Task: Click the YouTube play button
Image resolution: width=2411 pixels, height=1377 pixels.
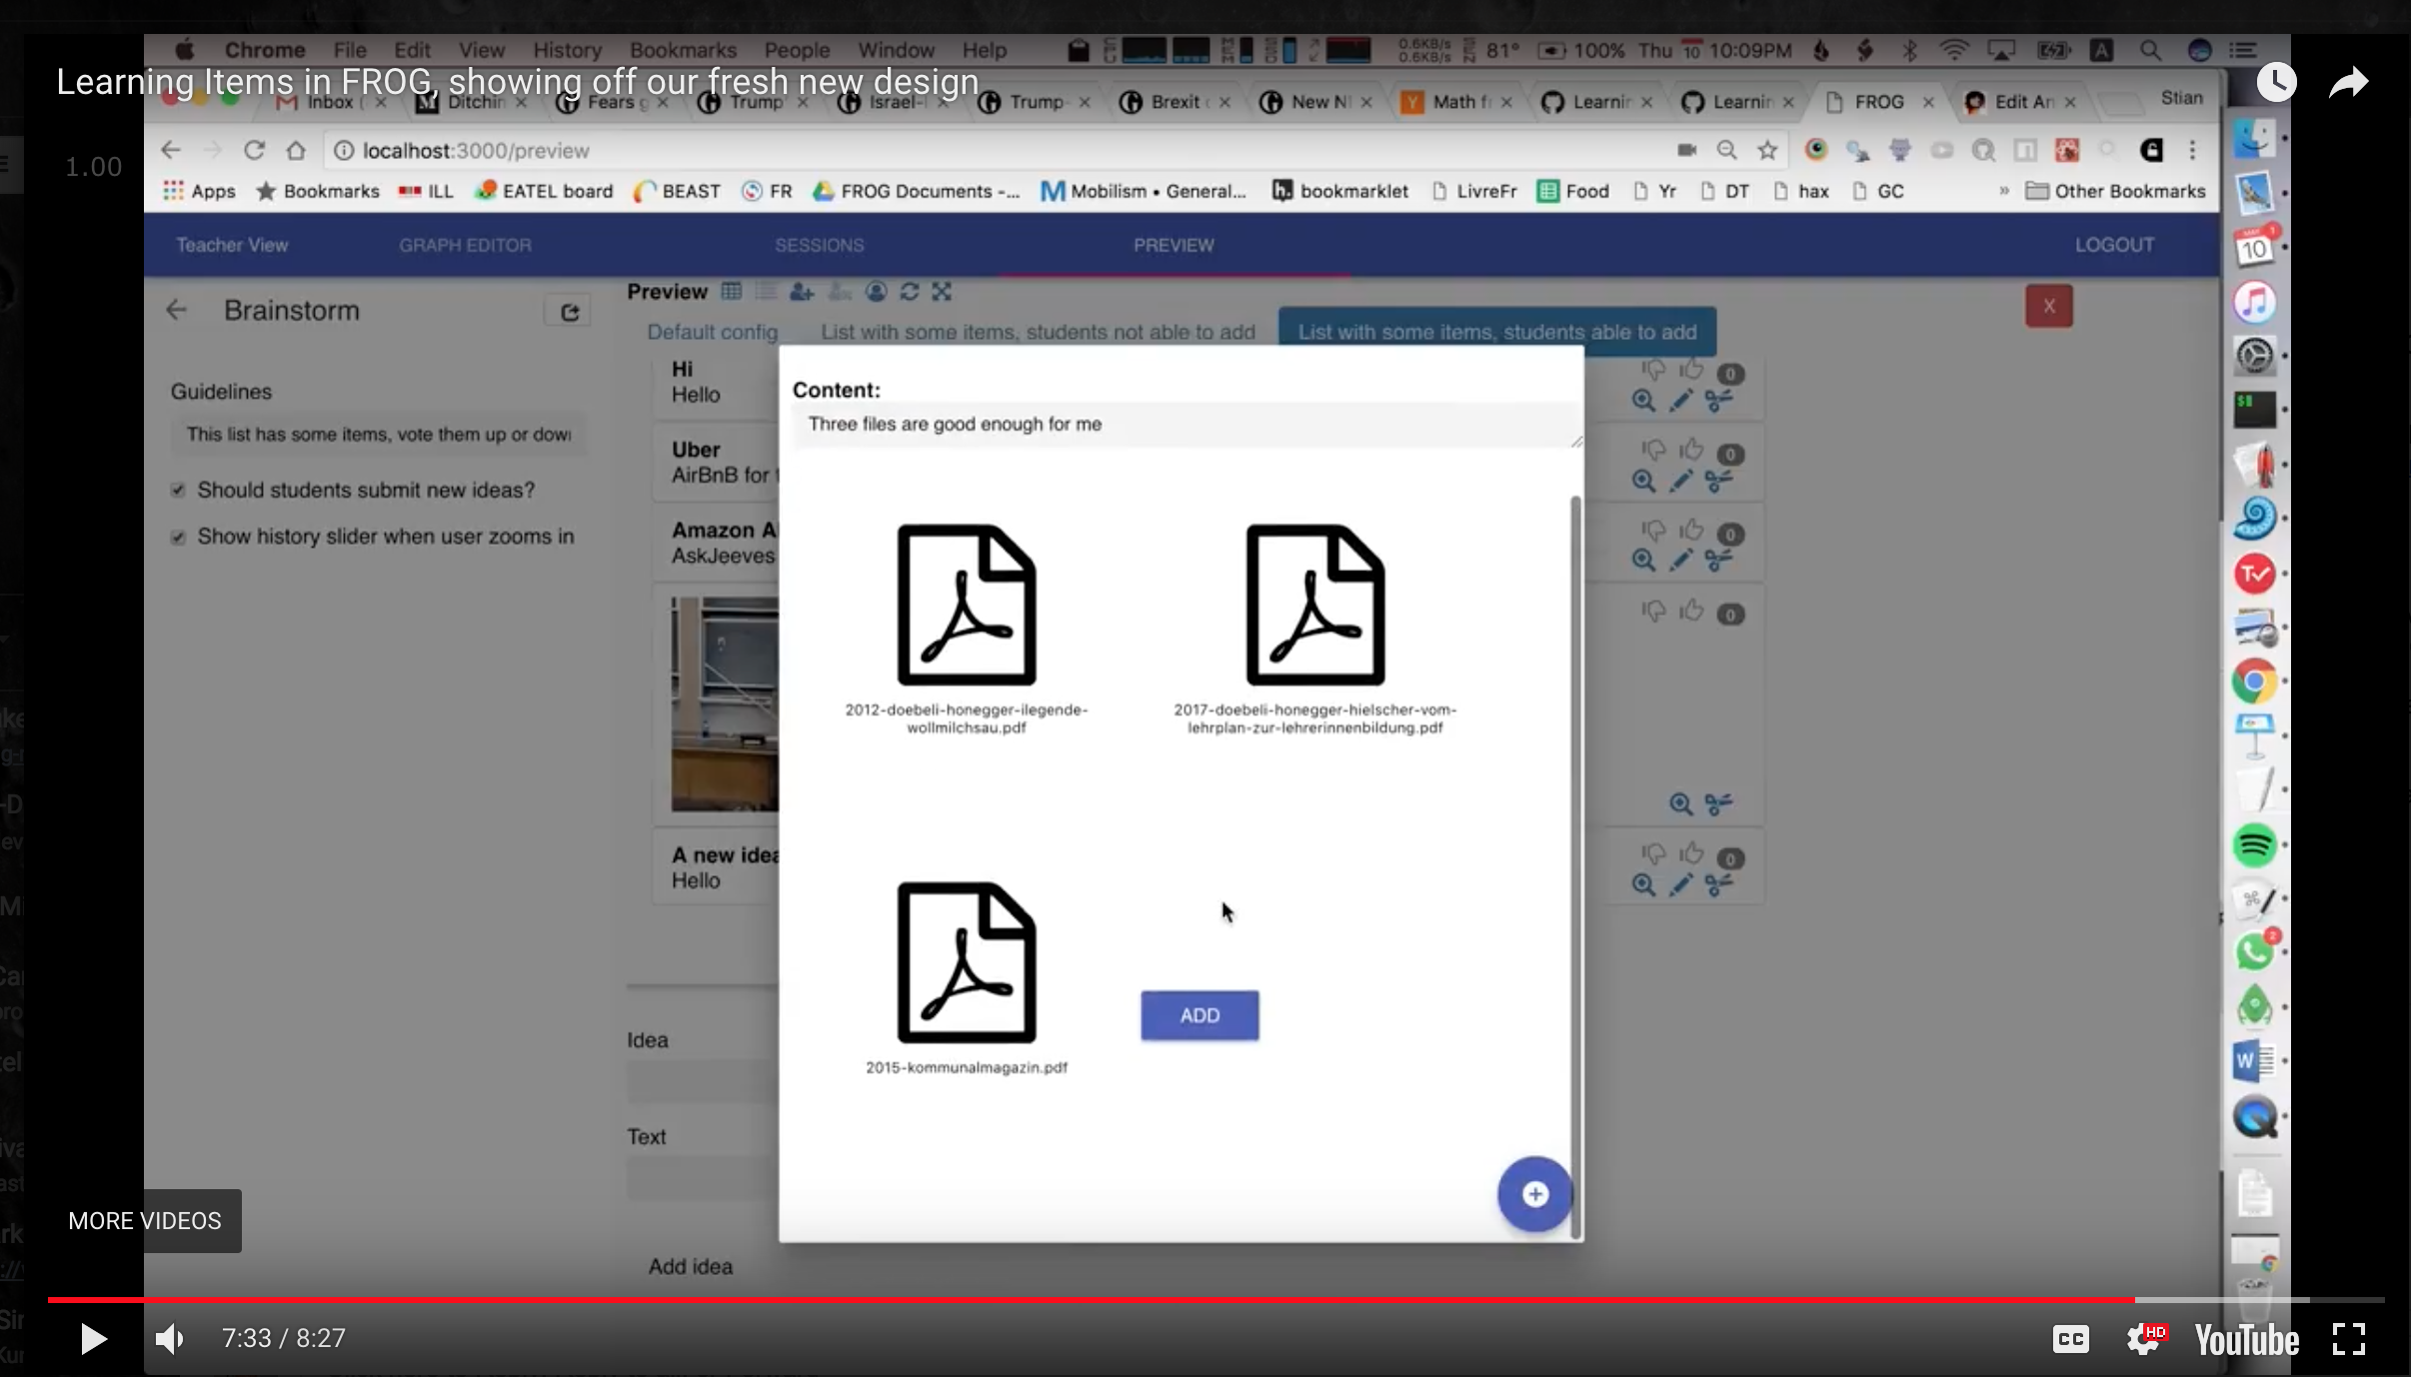Action: (x=93, y=1339)
